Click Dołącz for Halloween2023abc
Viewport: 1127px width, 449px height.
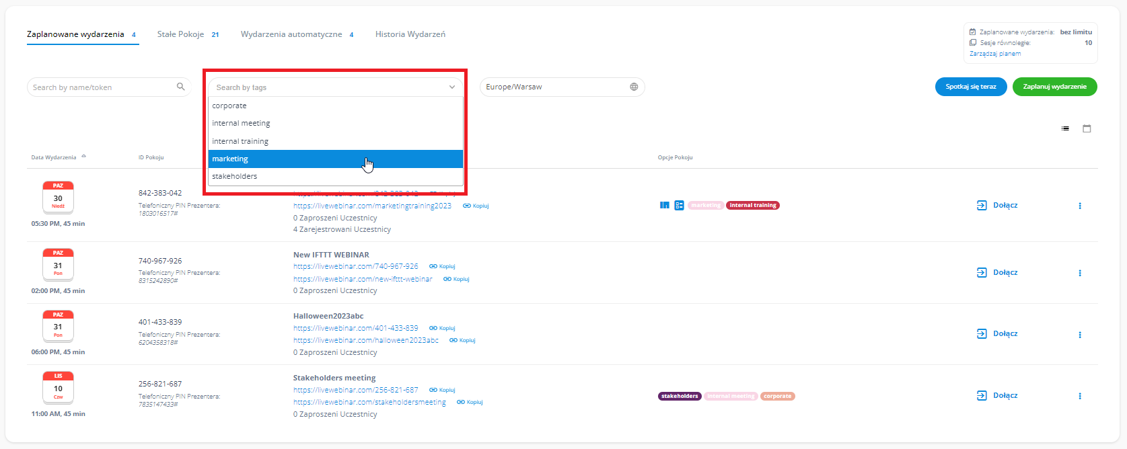(x=997, y=333)
